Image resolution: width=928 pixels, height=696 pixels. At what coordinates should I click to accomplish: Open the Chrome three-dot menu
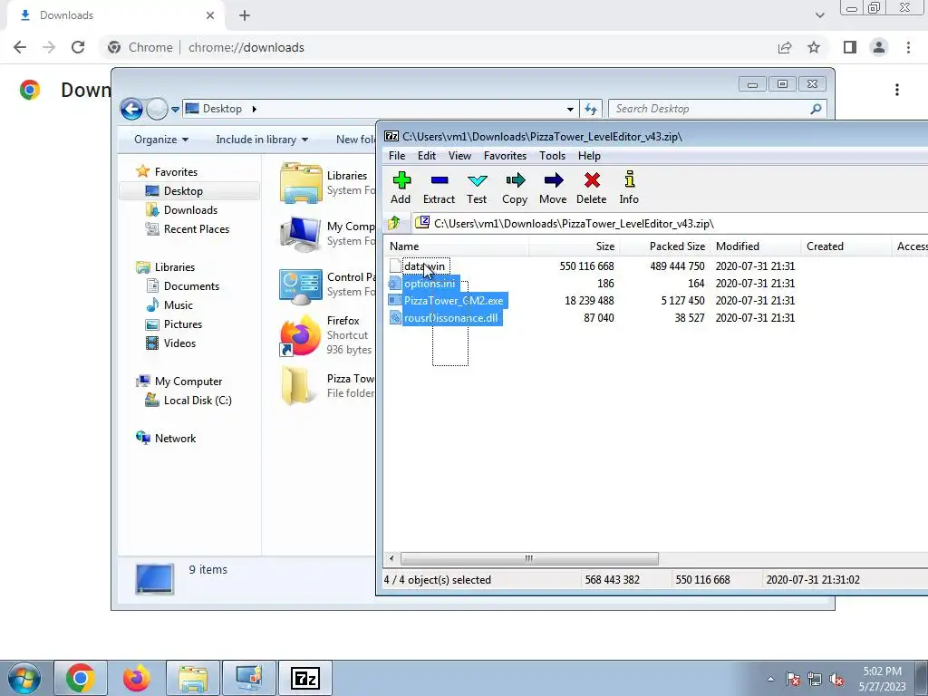(908, 47)
